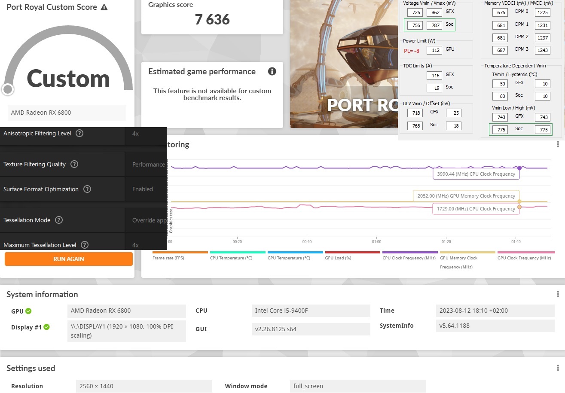Open the three-dot menu of System information
Screen dimensions: 565x393
pos(558,294)
